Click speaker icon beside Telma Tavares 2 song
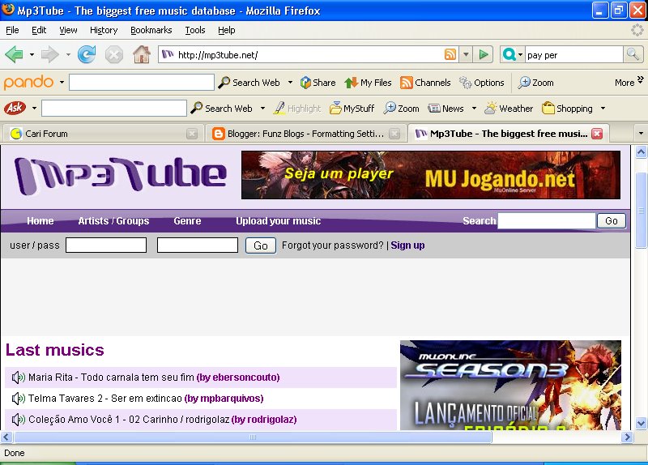648x465 pixels. pyautogui.click(x=18, y=399)
